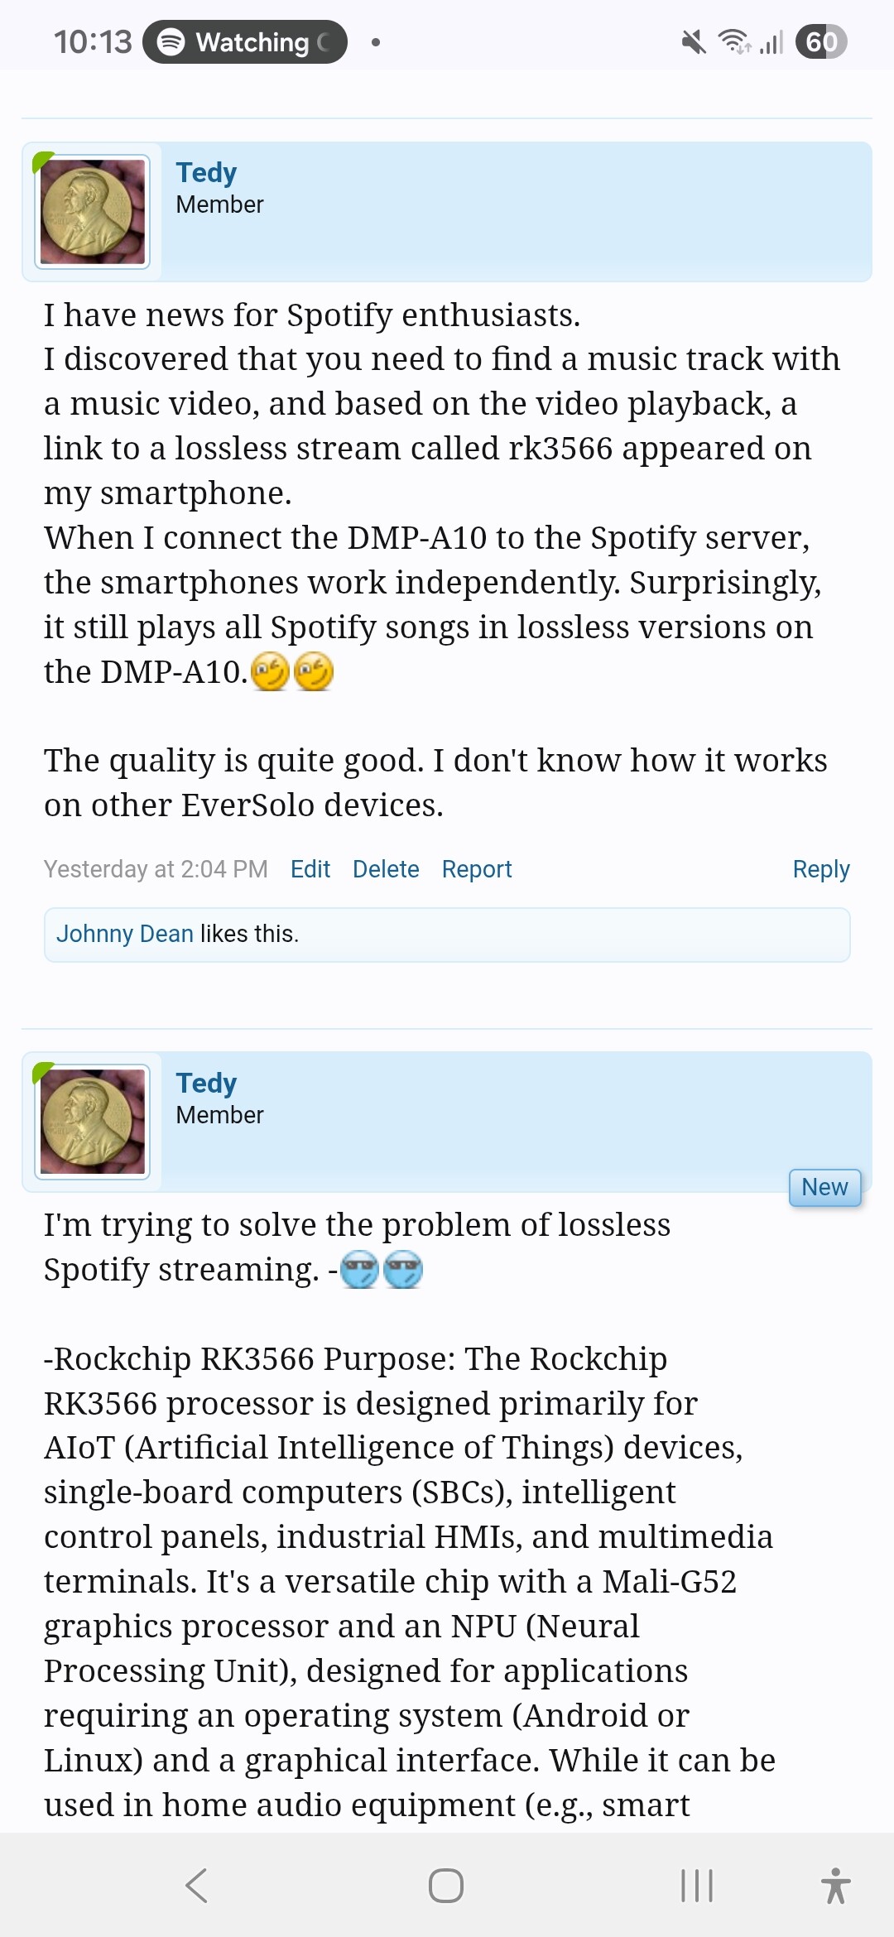
Task: Tap the muted sound status icon
Action: [694, 42]
